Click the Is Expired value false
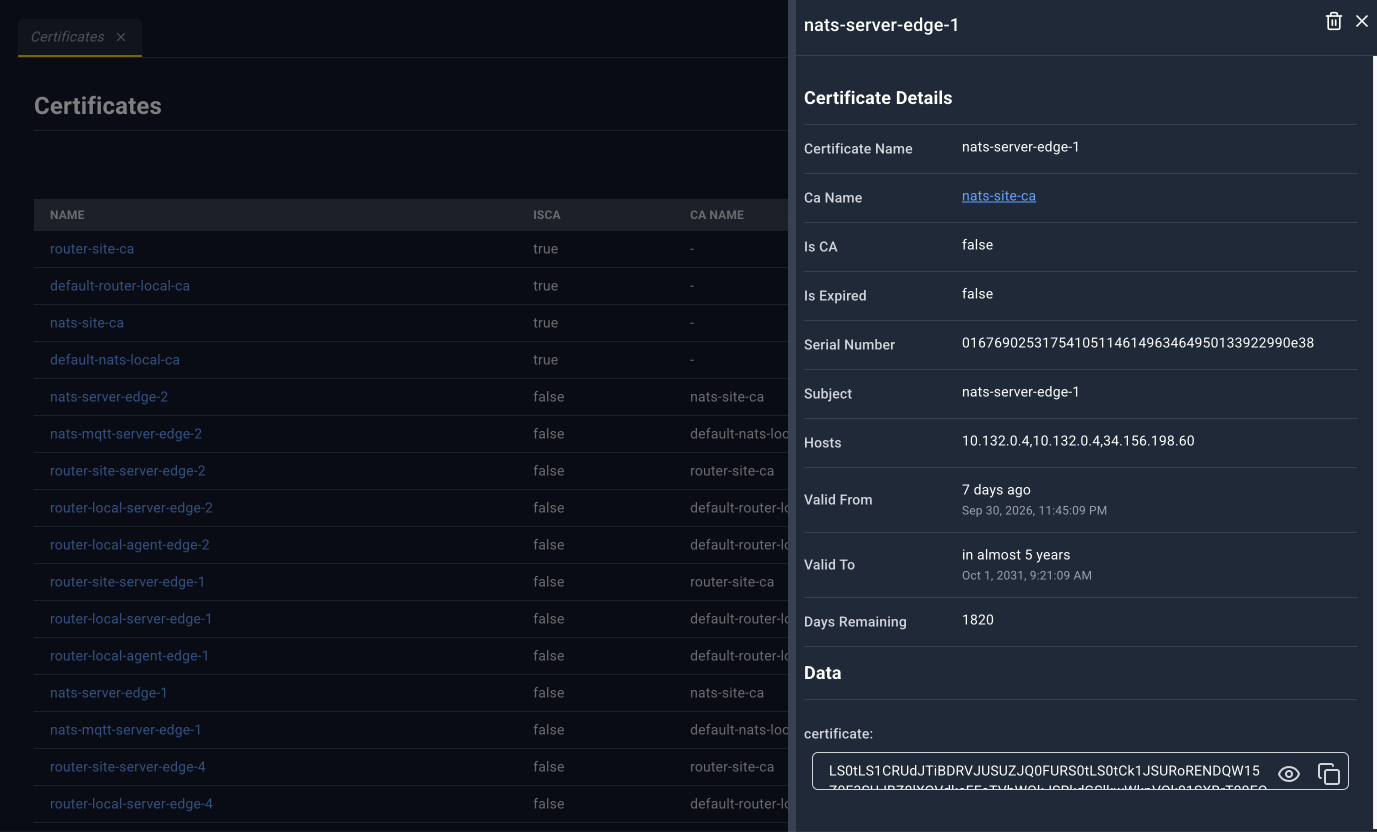The image size is (1377, 832). [977, 293]
